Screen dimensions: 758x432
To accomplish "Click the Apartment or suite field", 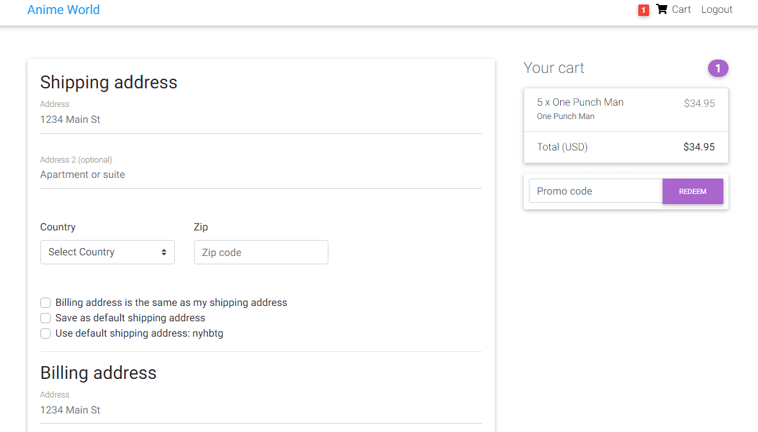I will 261,175.
